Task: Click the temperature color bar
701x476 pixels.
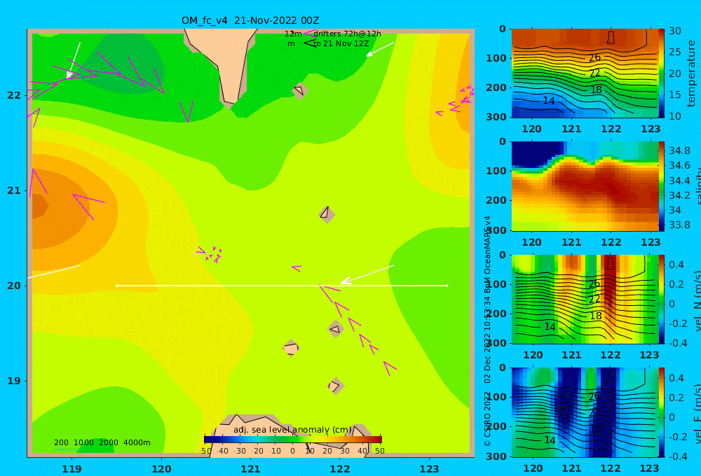Action: click(x=661, y=73)
